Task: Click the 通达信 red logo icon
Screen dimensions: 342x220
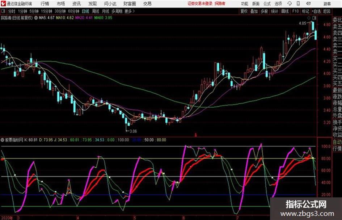Action: pyautogui.click(x=3, y=4)
